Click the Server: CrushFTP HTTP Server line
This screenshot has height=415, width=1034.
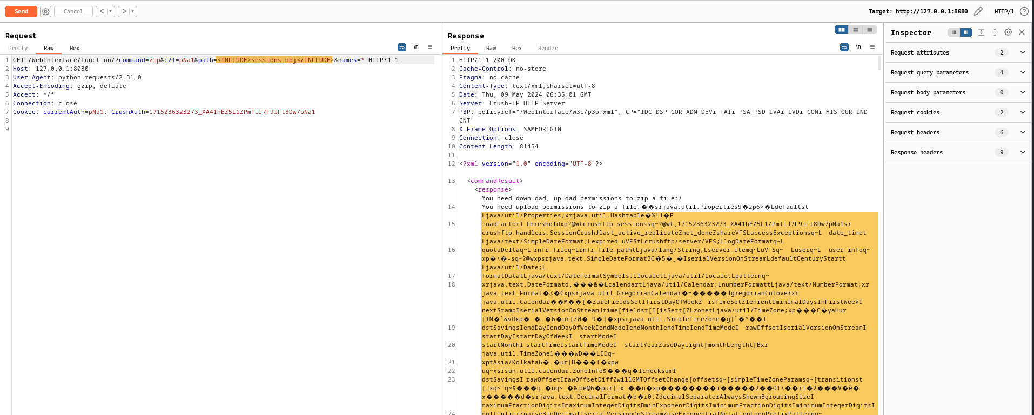pos(512,103)
